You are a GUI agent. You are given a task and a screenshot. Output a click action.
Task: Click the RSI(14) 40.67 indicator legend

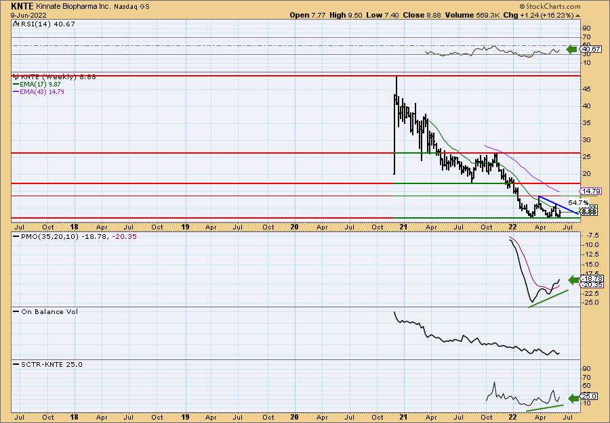tap(47, 24)
